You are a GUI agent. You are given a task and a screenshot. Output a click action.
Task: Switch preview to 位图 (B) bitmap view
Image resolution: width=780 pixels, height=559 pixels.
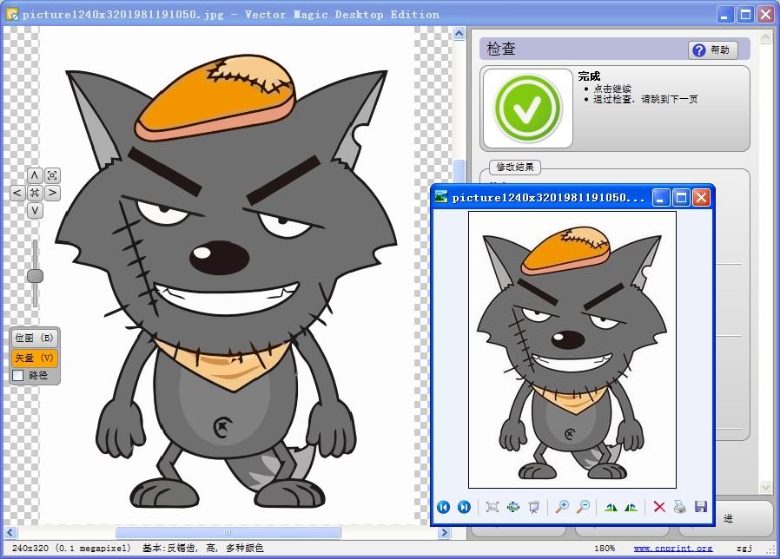pyautogui.click(x=35, y=339)
